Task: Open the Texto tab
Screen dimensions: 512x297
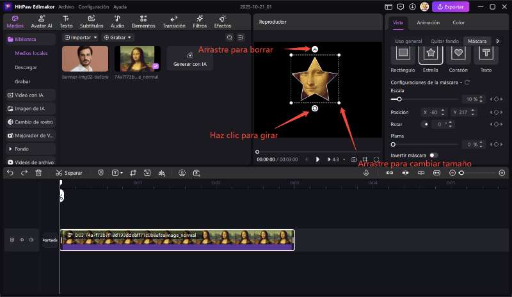Action: point(66,22)
